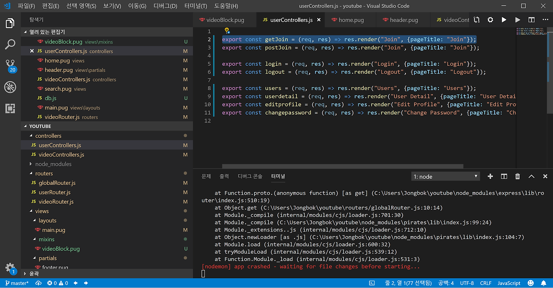This screenshot has height=288, width=553.
Task: Switch to the home.pug editor tab
Action: (351, 20)
